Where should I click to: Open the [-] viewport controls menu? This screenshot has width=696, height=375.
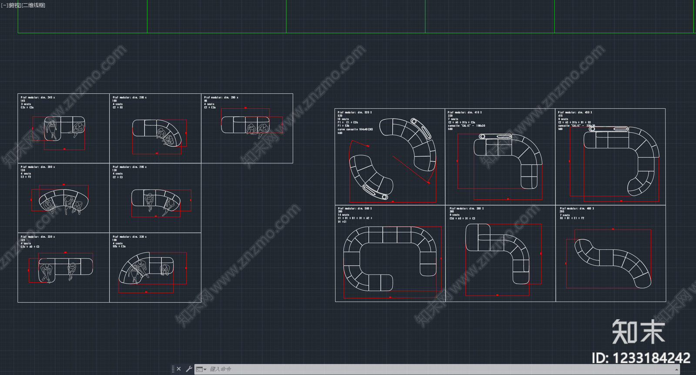point(4,5)
